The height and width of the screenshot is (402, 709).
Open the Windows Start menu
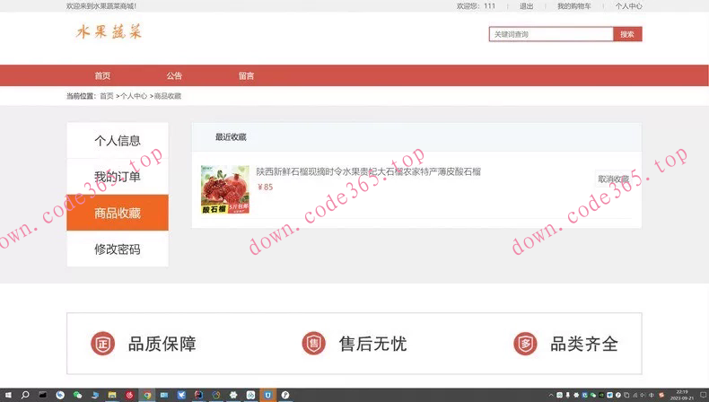coord(8,395)
